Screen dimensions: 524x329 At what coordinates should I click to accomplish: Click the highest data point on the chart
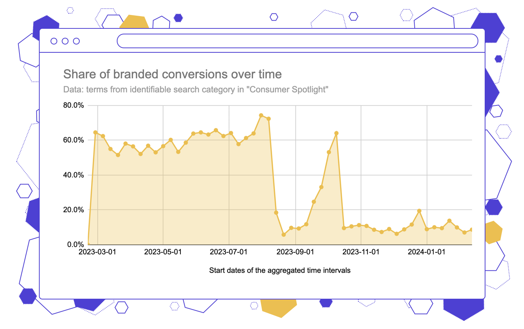[x=261, y=116]
